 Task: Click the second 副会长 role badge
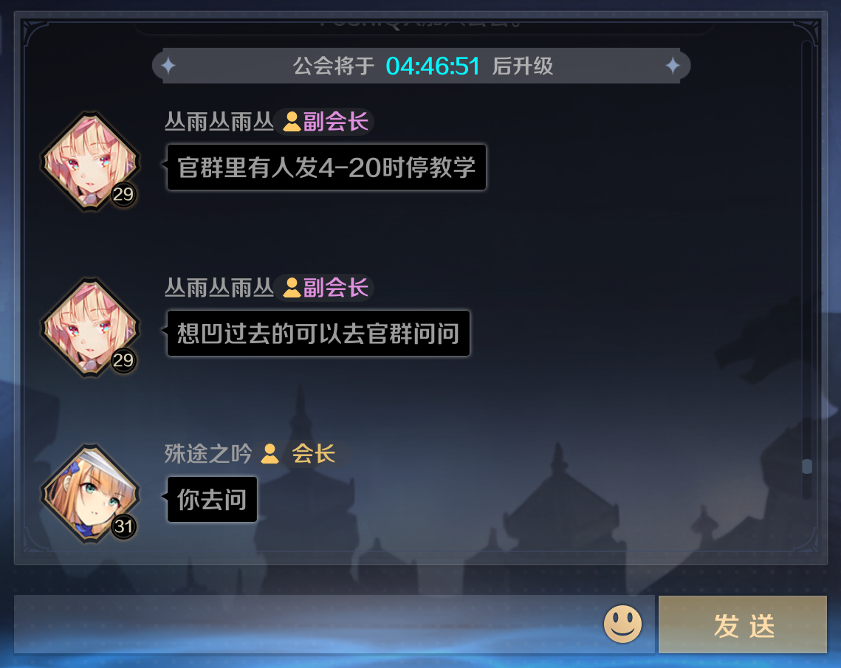point(325,288)
